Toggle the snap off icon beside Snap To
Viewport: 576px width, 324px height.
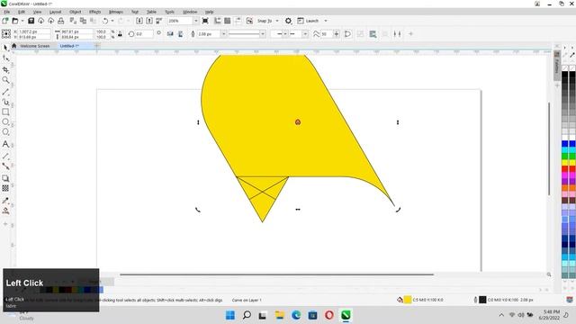[x=249, y=21]
